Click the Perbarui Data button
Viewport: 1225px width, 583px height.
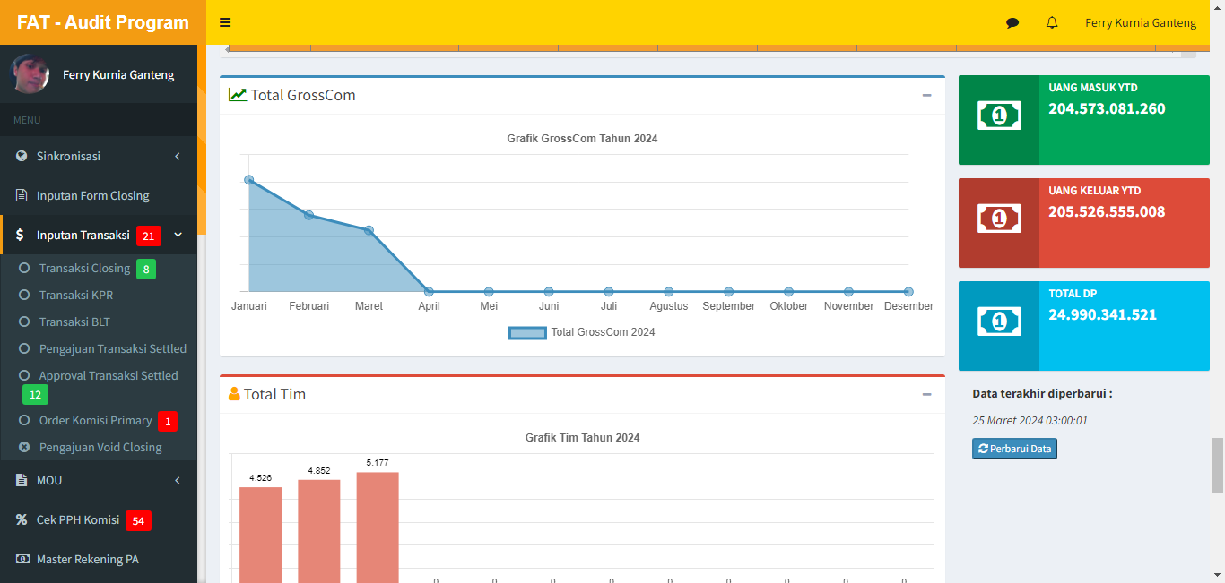pyautogui.click(x=1014, y=449)
